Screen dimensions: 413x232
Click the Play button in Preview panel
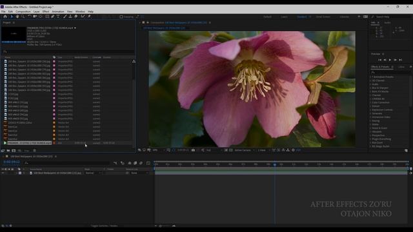point(390,60)
